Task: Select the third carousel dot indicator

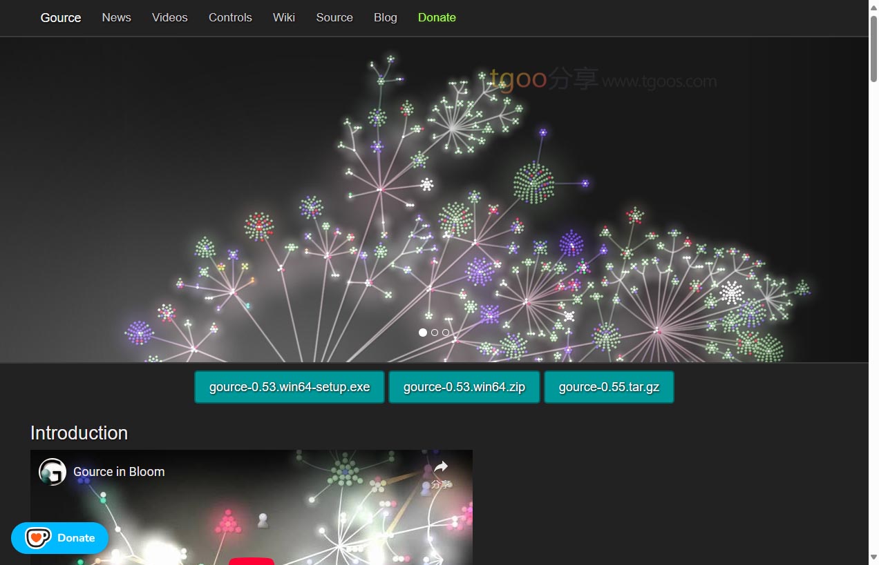Action: [446, 333]
